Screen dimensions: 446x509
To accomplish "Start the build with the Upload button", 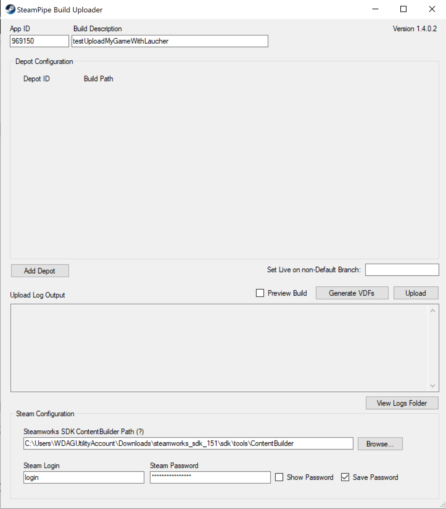I will point(416,293).
